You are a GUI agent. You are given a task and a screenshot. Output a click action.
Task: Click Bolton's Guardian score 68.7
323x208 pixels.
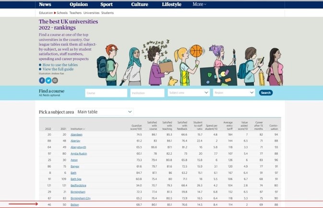pos(139,205)
